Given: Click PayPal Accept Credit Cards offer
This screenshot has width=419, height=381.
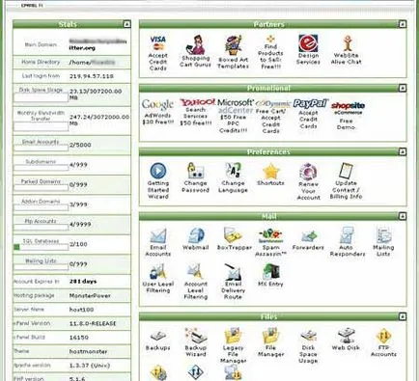Looking at the screenshot, I should (311, 104).
